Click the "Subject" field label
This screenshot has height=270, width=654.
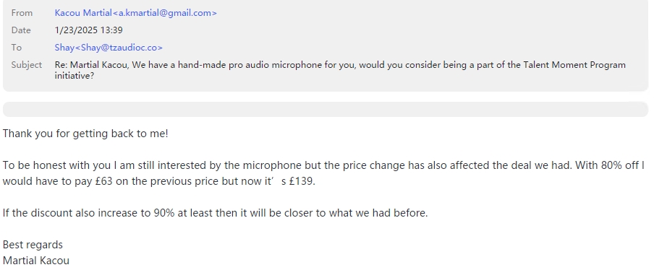point(27,65)
